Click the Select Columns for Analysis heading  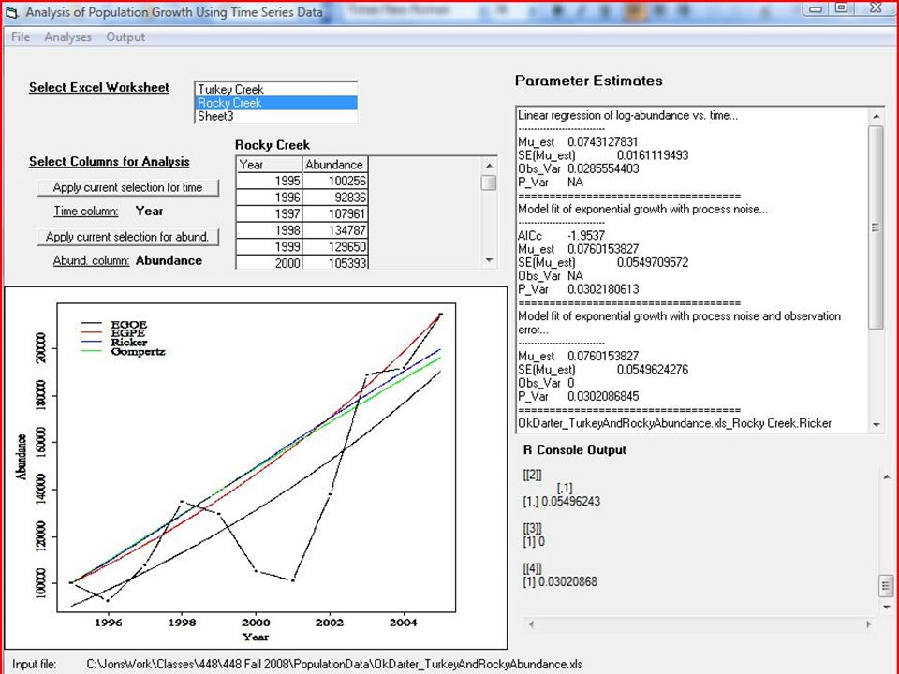pos(110,162)
